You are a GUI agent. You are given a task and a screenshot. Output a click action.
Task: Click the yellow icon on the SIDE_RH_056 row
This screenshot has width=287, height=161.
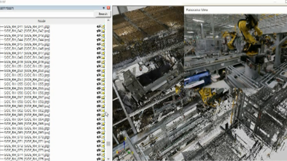coord(103,93)
